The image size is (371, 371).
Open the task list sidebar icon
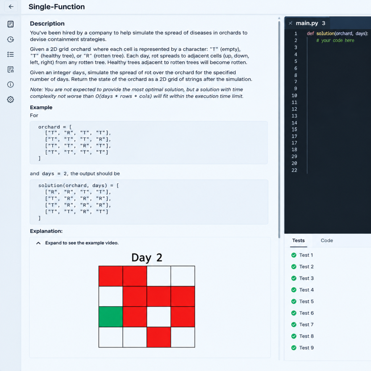coord(11,54)
